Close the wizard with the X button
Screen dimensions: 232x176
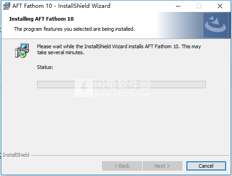click(220, 6)
